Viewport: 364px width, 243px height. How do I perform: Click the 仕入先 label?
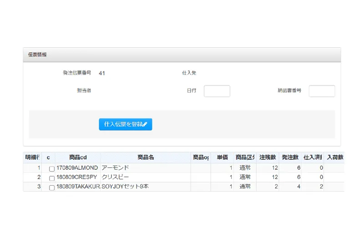point(189,73)
